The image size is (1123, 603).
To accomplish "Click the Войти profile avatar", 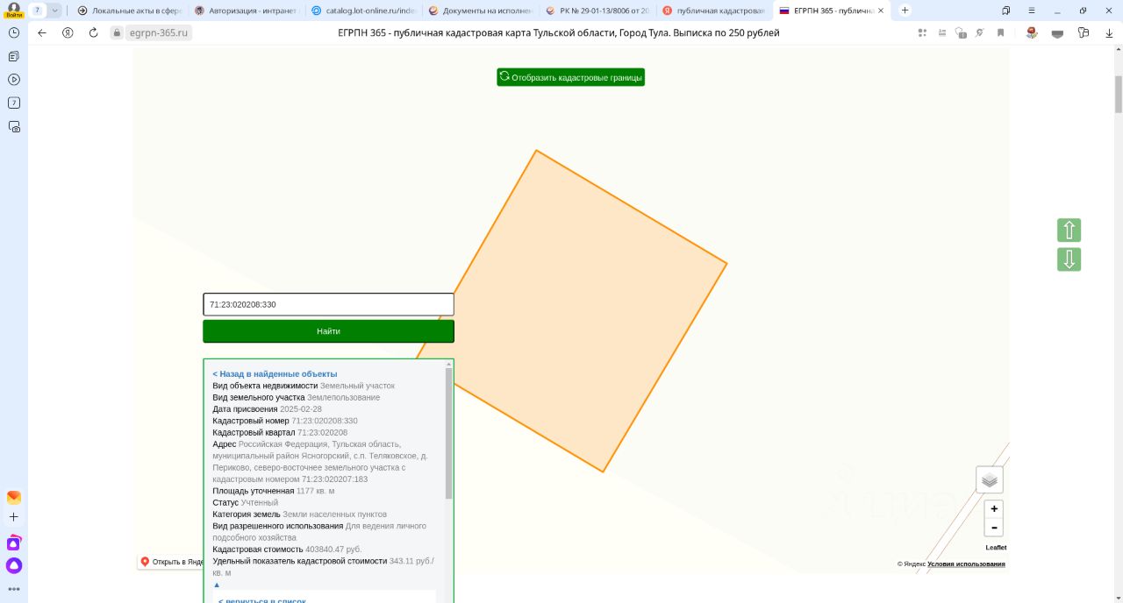I will 13,10.
